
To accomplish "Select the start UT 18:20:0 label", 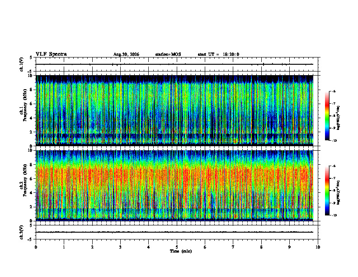I will [x=218, y=54].
